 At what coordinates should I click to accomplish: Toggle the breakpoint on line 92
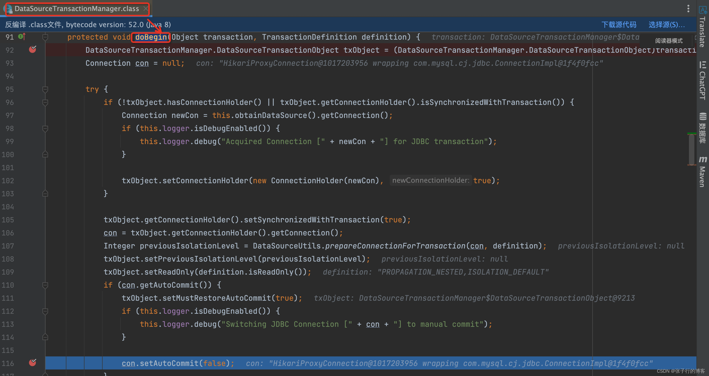(x=32, y=49)
